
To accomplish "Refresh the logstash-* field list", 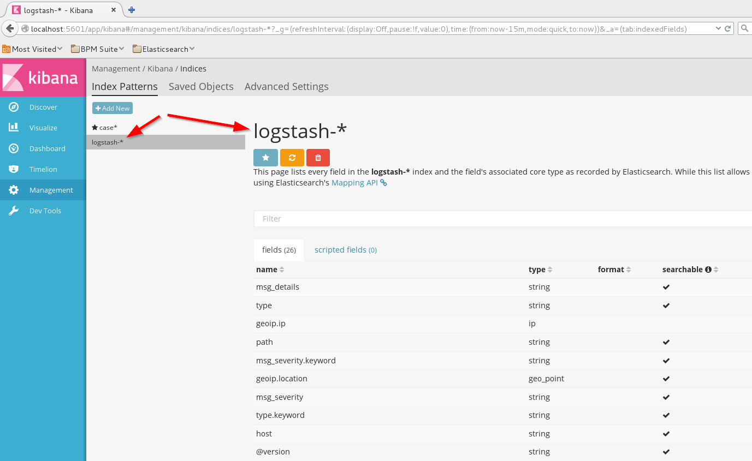I will click(x=292, y=157).
